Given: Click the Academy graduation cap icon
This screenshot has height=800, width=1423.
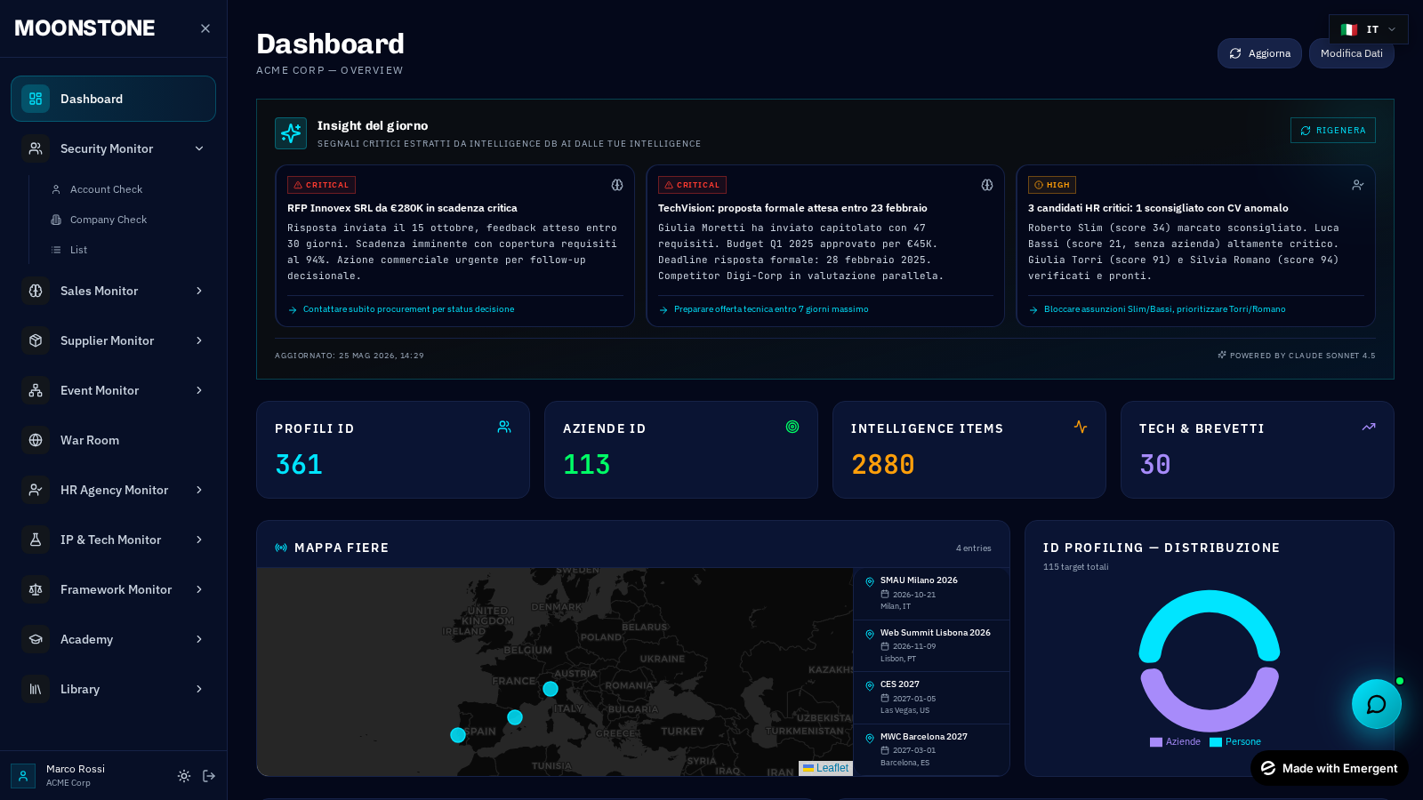Looking at the screenshot, I should tap(36, 639).
